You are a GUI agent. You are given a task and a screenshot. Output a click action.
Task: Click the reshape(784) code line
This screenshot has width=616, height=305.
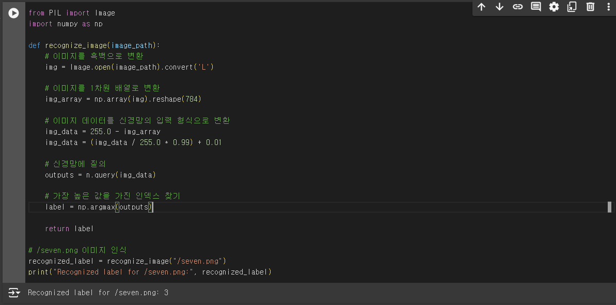123,99
